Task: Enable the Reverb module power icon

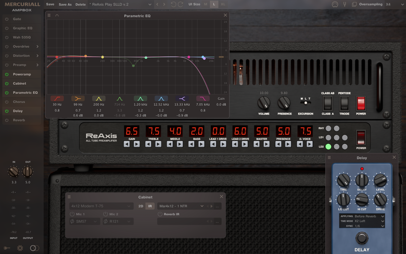Action: point(7,120)
